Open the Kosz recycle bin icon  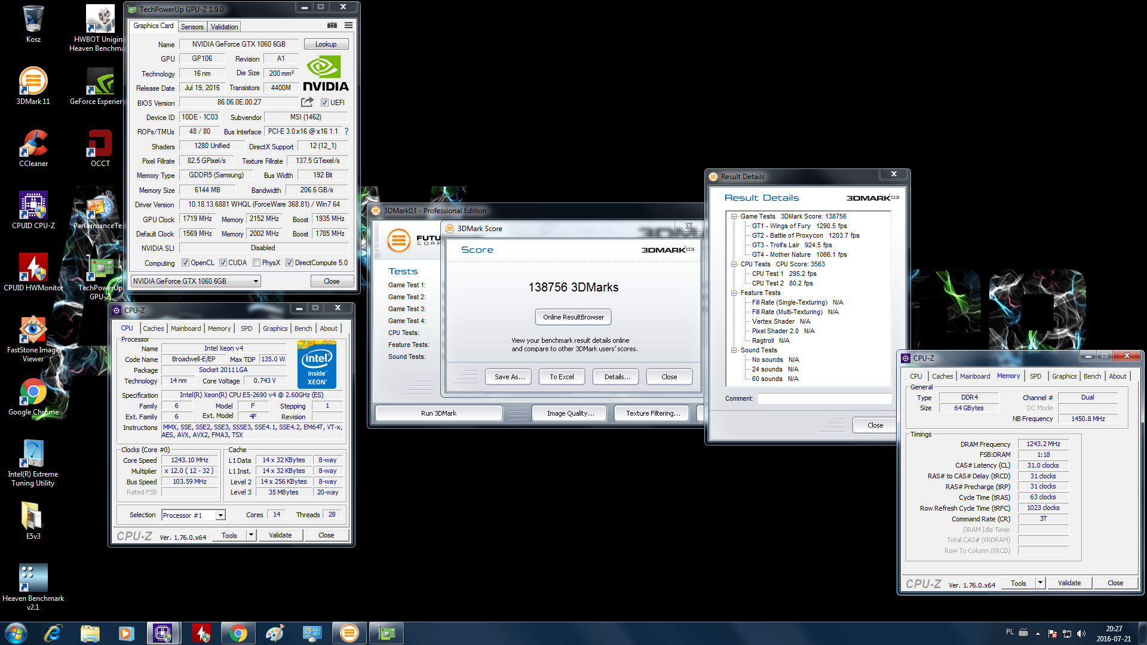tap(33, 24)
